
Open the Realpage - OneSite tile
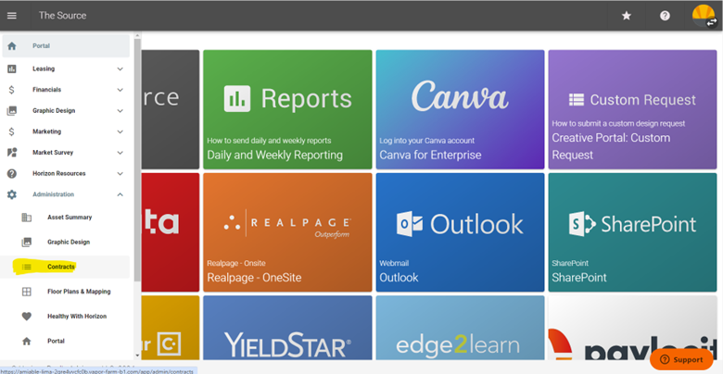(287, 232)
